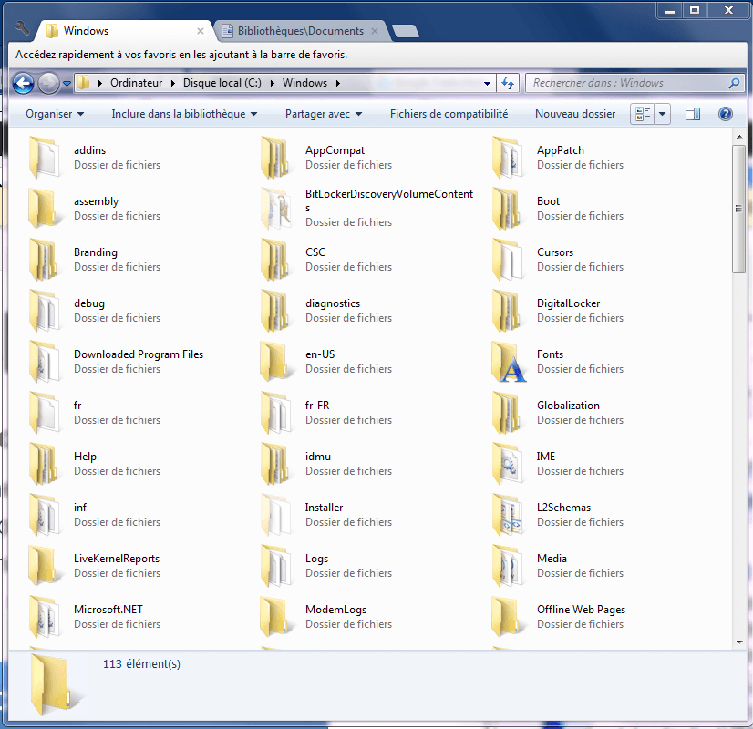Open help with question mark icon

725,114
